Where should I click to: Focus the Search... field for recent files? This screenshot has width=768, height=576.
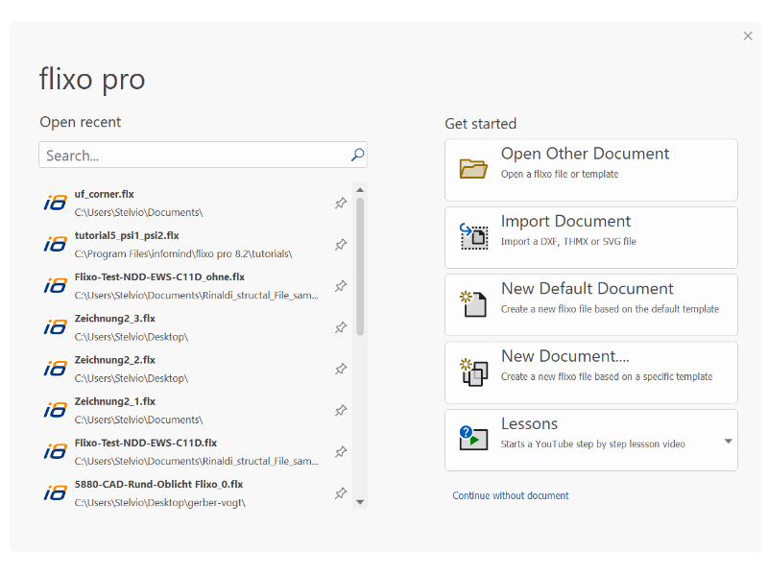click(x=203, y=156)
